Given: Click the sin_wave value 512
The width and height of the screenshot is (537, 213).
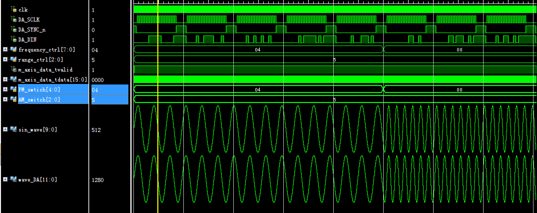Looking at the screenshot, I should pyautogui.click(x=96, y=130).
